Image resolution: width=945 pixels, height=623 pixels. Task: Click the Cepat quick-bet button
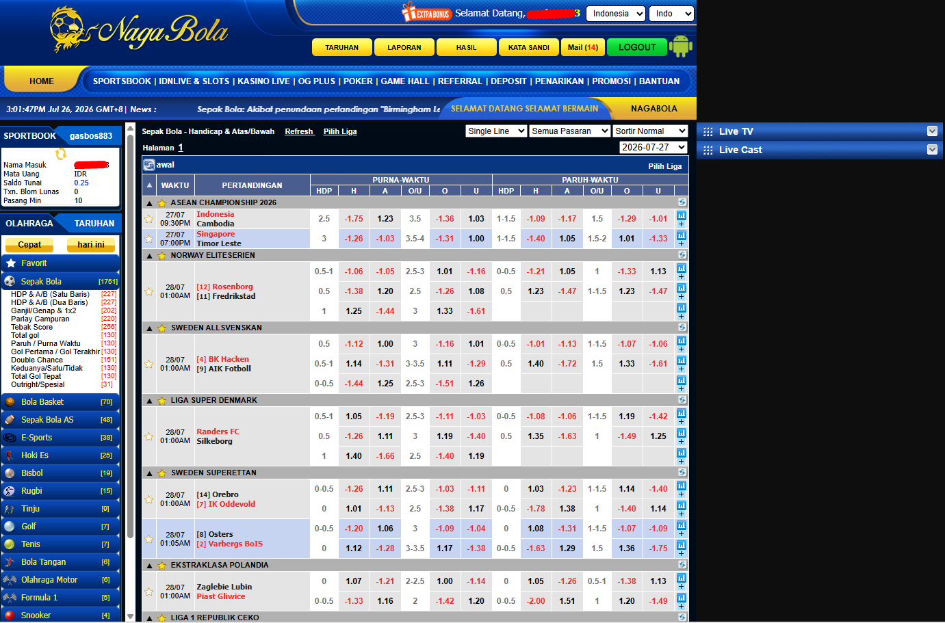click(x=29, y=245)
